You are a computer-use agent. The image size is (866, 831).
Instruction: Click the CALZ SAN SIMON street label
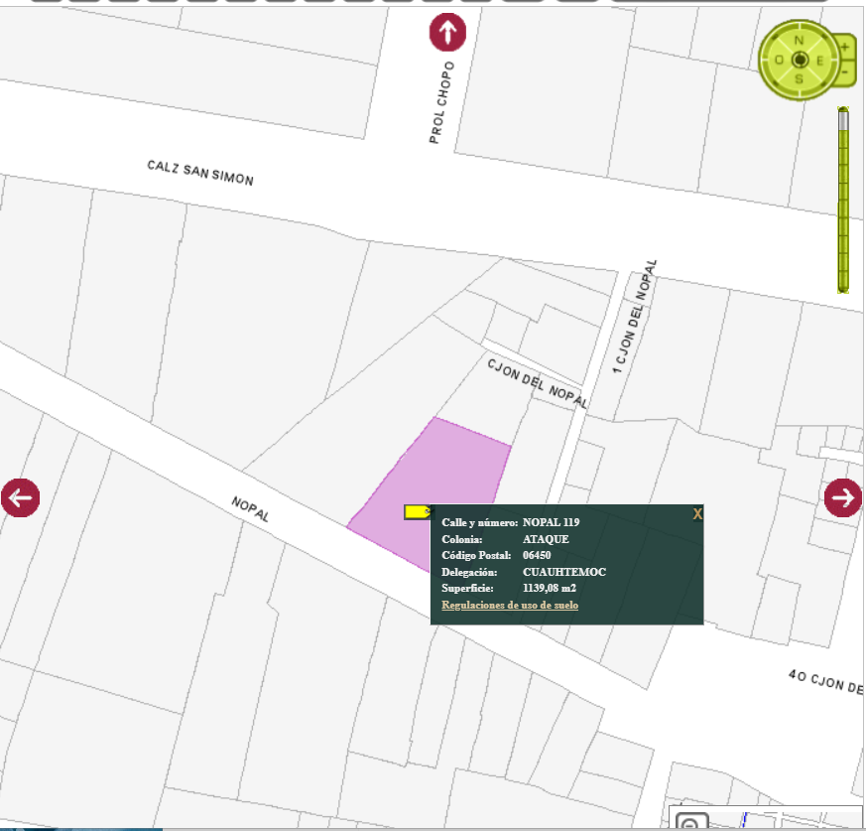(200, 173)
